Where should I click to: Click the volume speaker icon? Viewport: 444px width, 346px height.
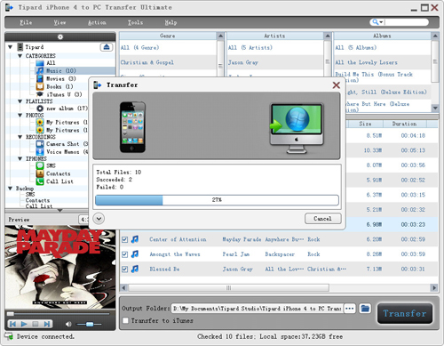(68, 324)
